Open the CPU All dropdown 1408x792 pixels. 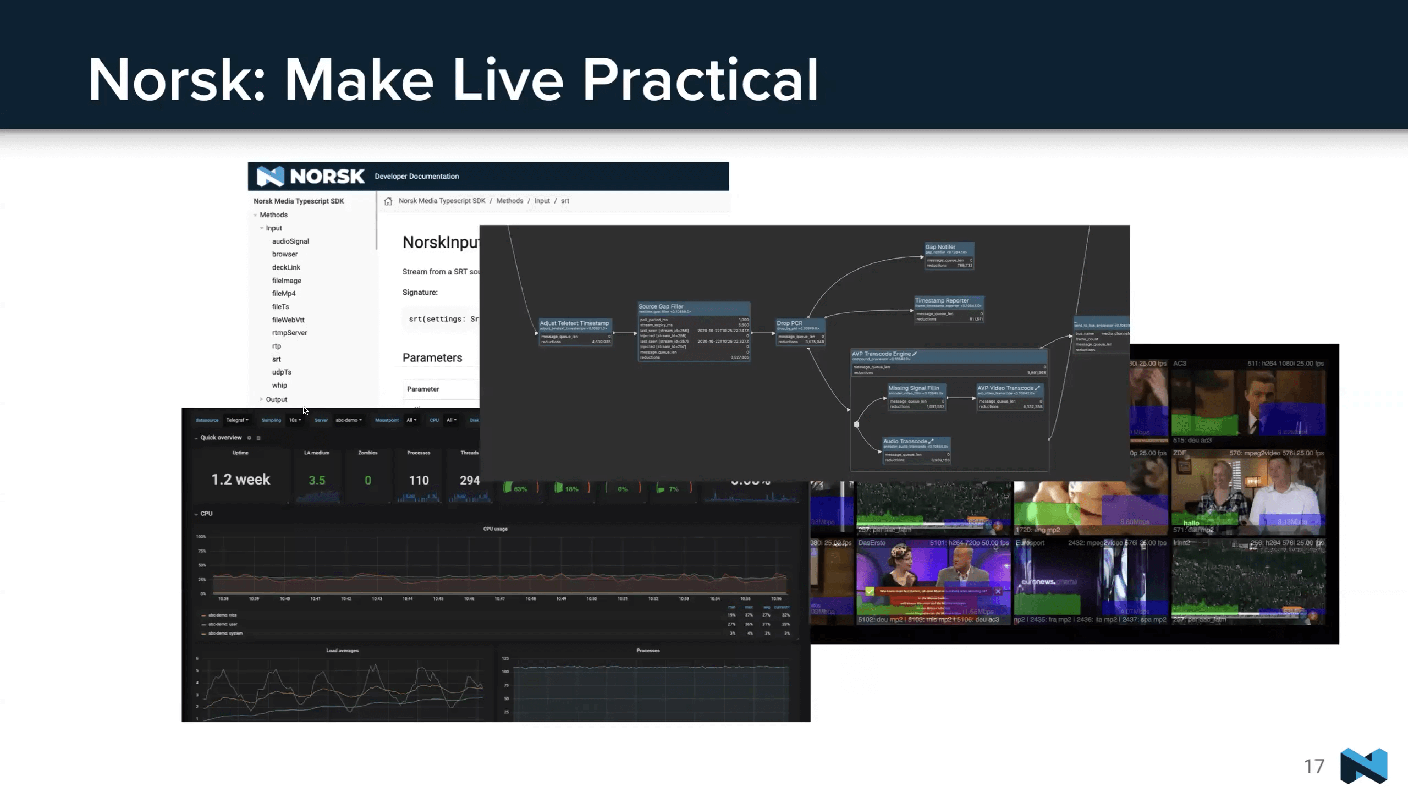[x=451, y=420]
